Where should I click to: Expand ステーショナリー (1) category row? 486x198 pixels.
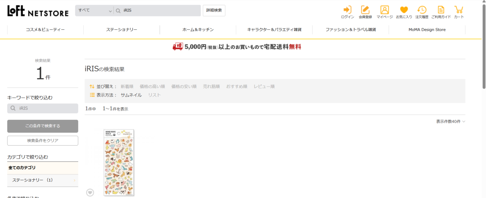(43, 180)
